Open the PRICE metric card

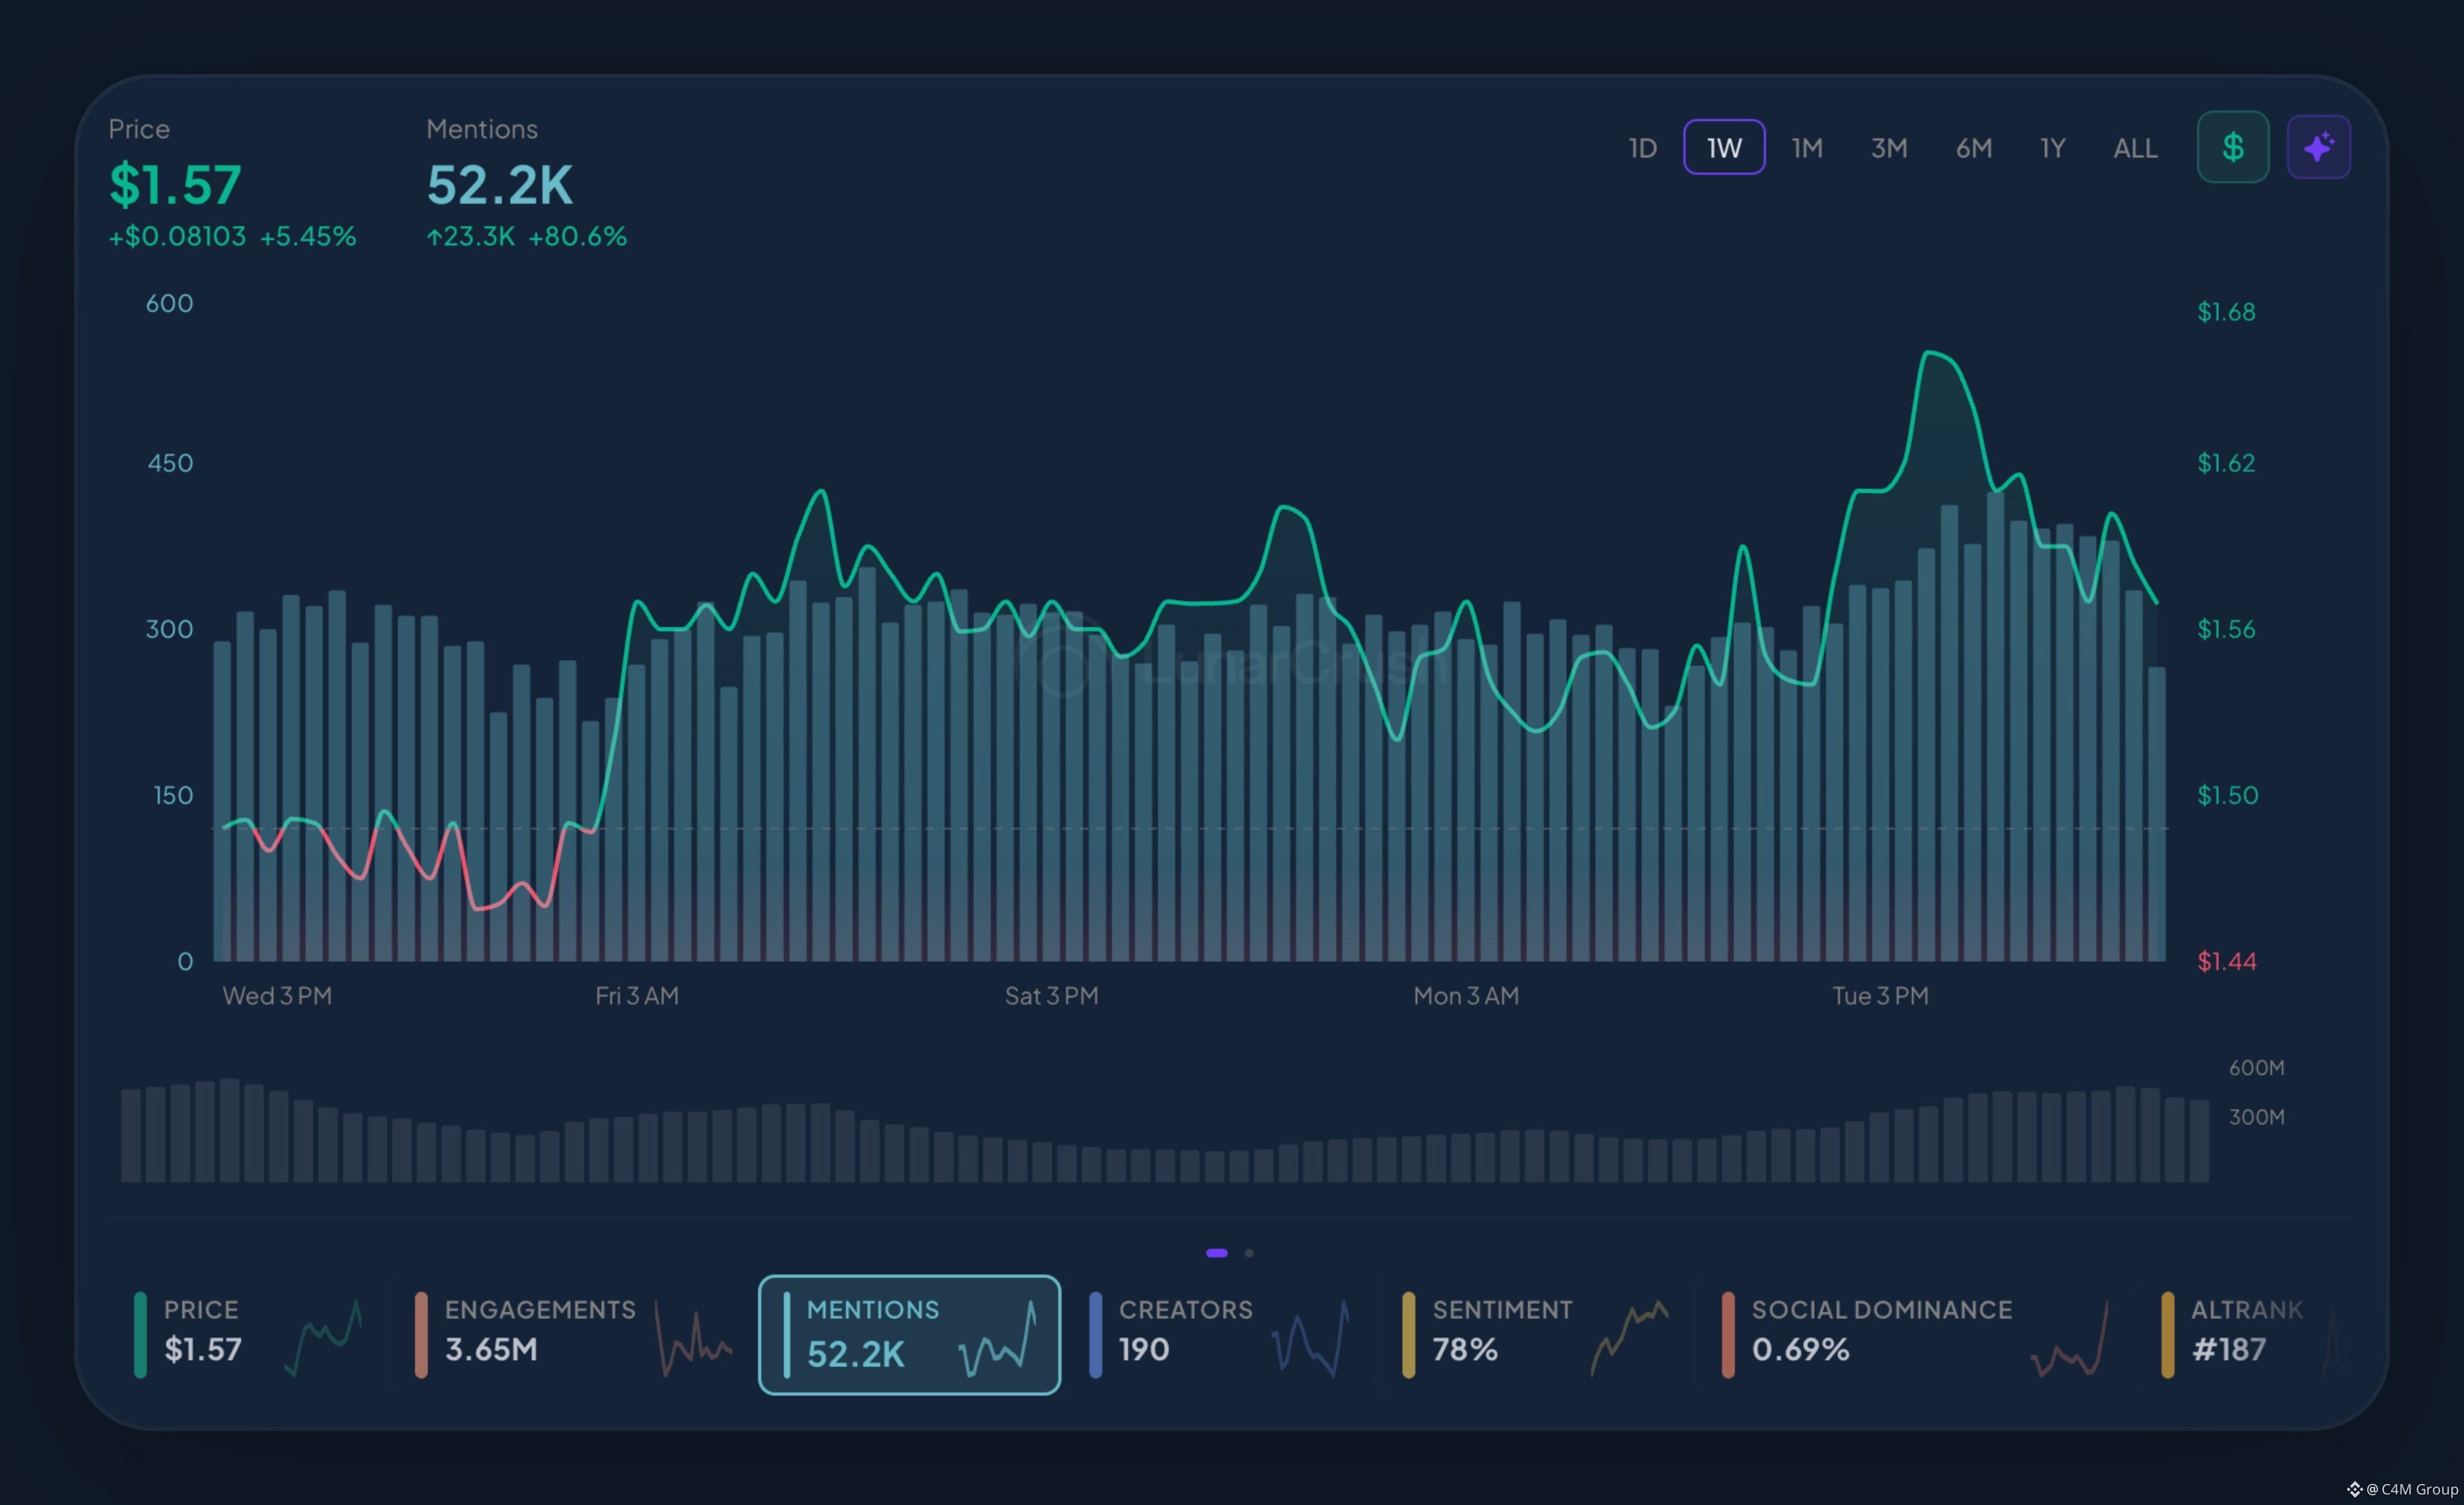click(248, 1334)
